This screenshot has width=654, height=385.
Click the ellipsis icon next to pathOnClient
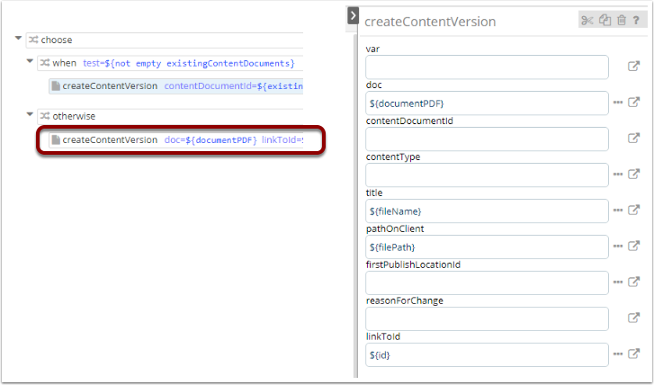618,246
